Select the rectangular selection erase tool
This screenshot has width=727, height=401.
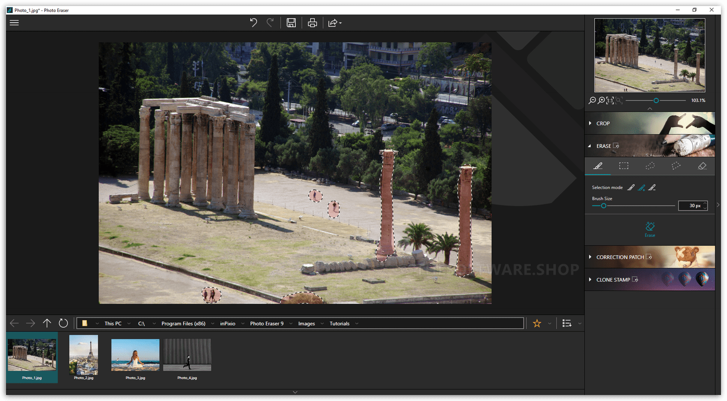tap(624, 166)
